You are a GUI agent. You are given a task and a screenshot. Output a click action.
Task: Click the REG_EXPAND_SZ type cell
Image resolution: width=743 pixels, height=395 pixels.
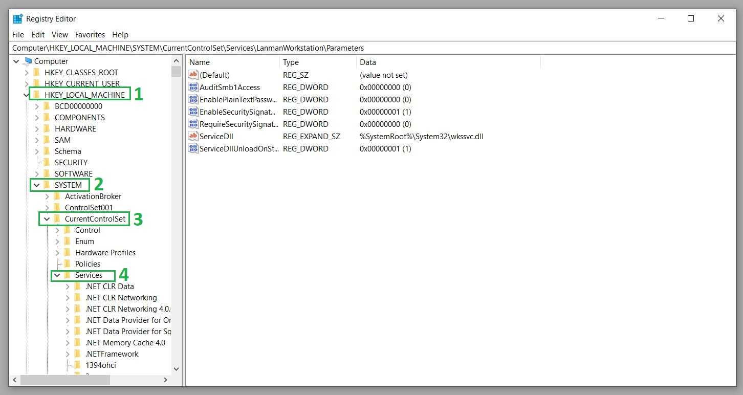pyautogui.click(x=312, y=137)
